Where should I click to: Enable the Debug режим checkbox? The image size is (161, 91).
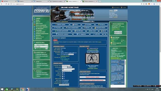coord(63,79)
